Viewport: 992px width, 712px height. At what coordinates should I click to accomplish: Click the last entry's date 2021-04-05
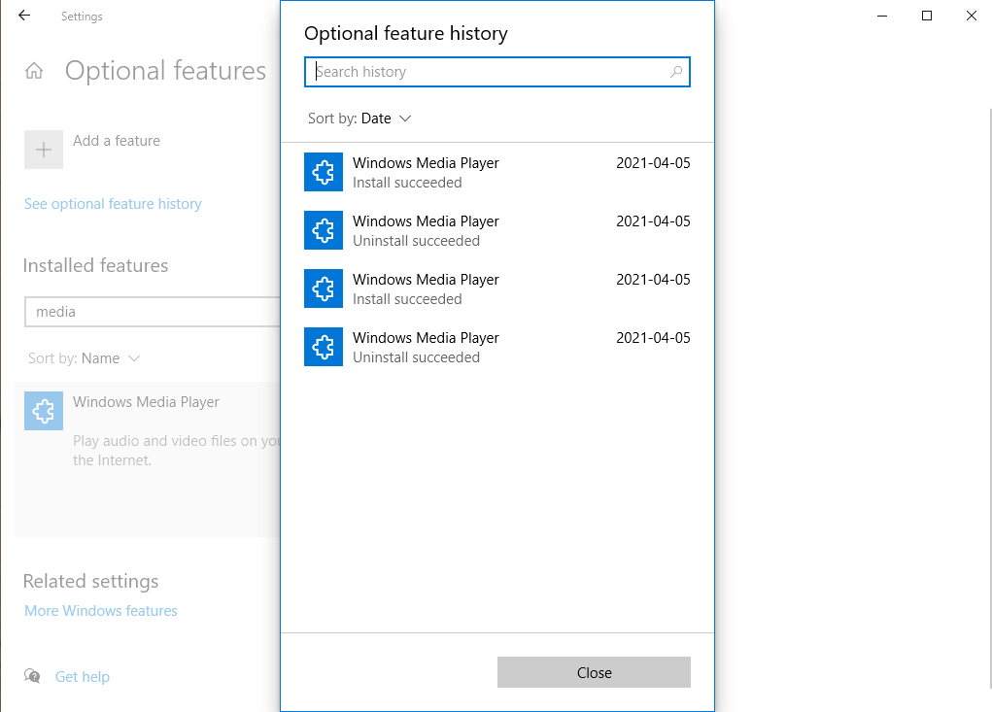tap(653, 338)
